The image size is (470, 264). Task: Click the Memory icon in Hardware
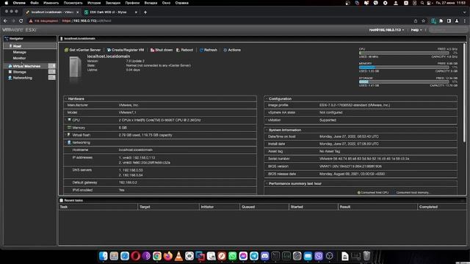69,128
